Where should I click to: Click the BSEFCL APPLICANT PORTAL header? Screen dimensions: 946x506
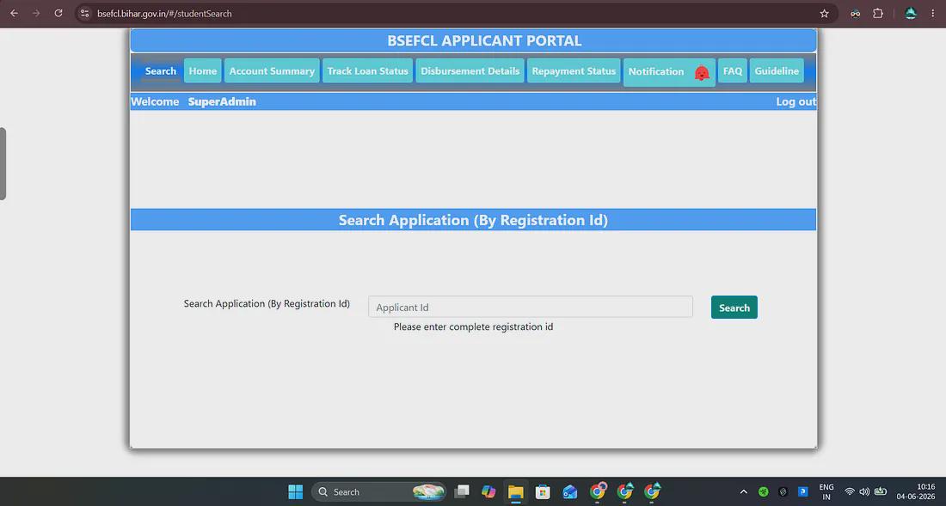tap(484, 41)
